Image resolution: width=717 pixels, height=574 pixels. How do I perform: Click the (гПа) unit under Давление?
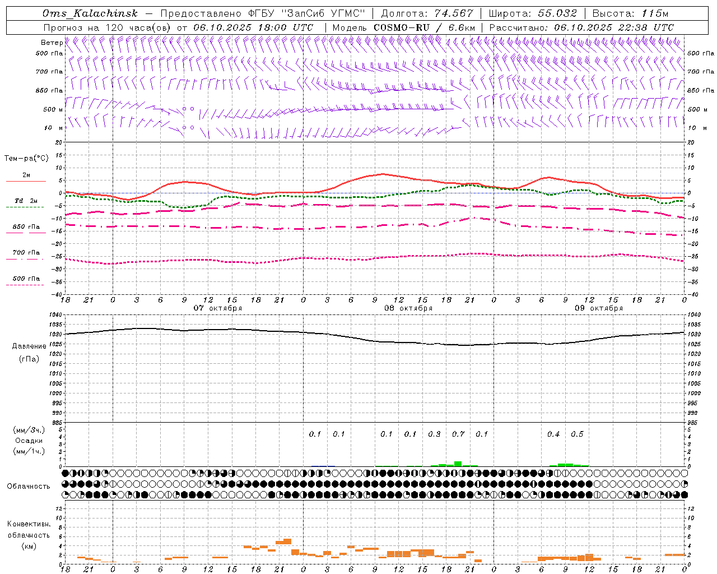tap(29, 359)
